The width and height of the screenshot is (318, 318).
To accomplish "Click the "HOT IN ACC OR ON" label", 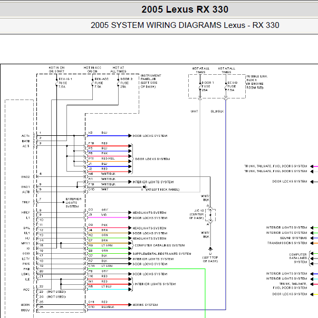I will coord(92,69).
